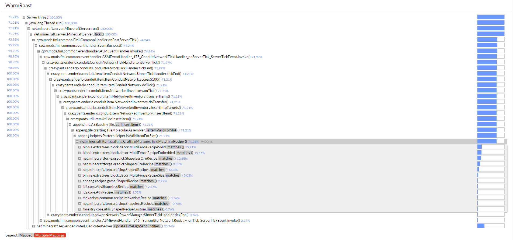
Task: Click the 71,97% percentage on onServerTick row
Action: (166, 63)
